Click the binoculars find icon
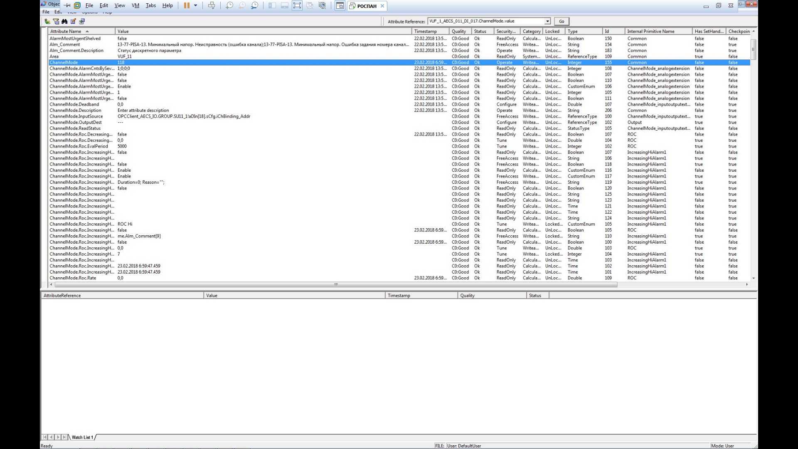798x449 pixels. (64, 21)
